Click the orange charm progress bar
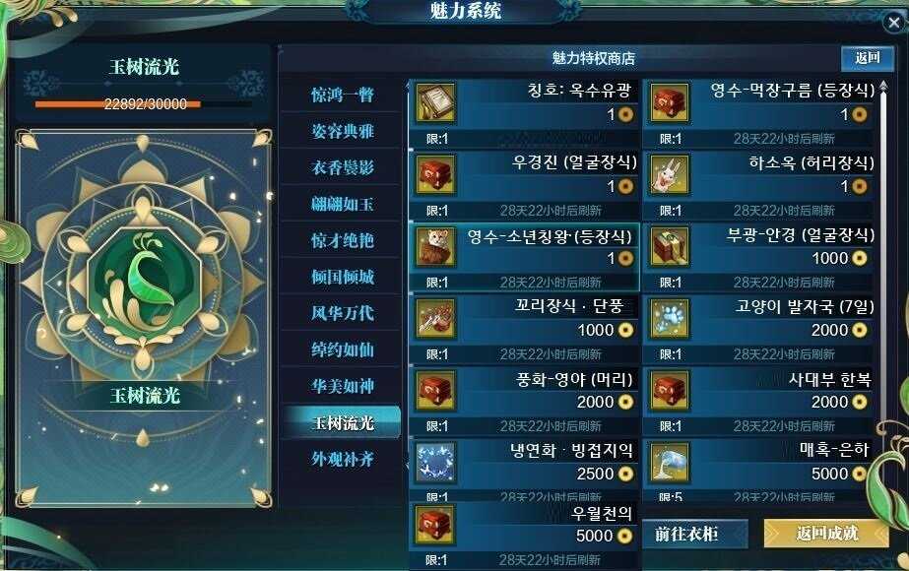The height and width of the screenshot is (571, 909). click(143, 104)
